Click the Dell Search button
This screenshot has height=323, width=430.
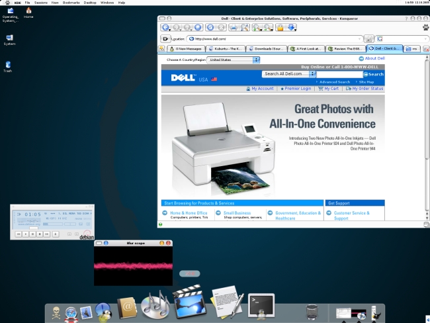(374, 74)
